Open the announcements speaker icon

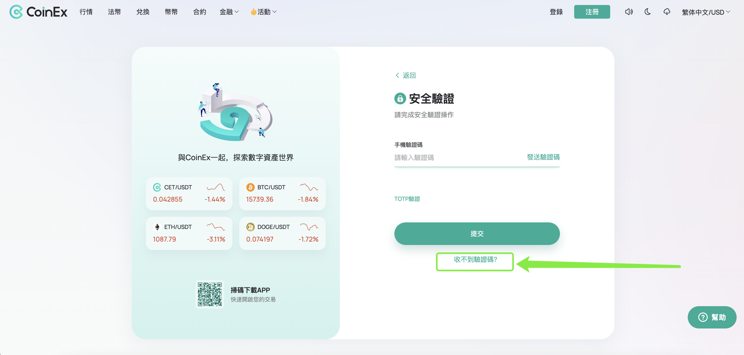(x=629, y=12)
